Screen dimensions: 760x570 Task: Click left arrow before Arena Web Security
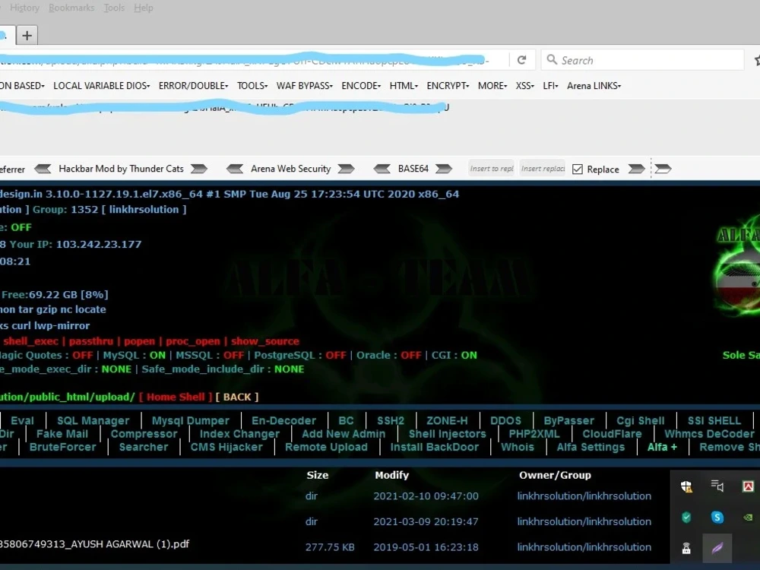(x=235, y=169)
